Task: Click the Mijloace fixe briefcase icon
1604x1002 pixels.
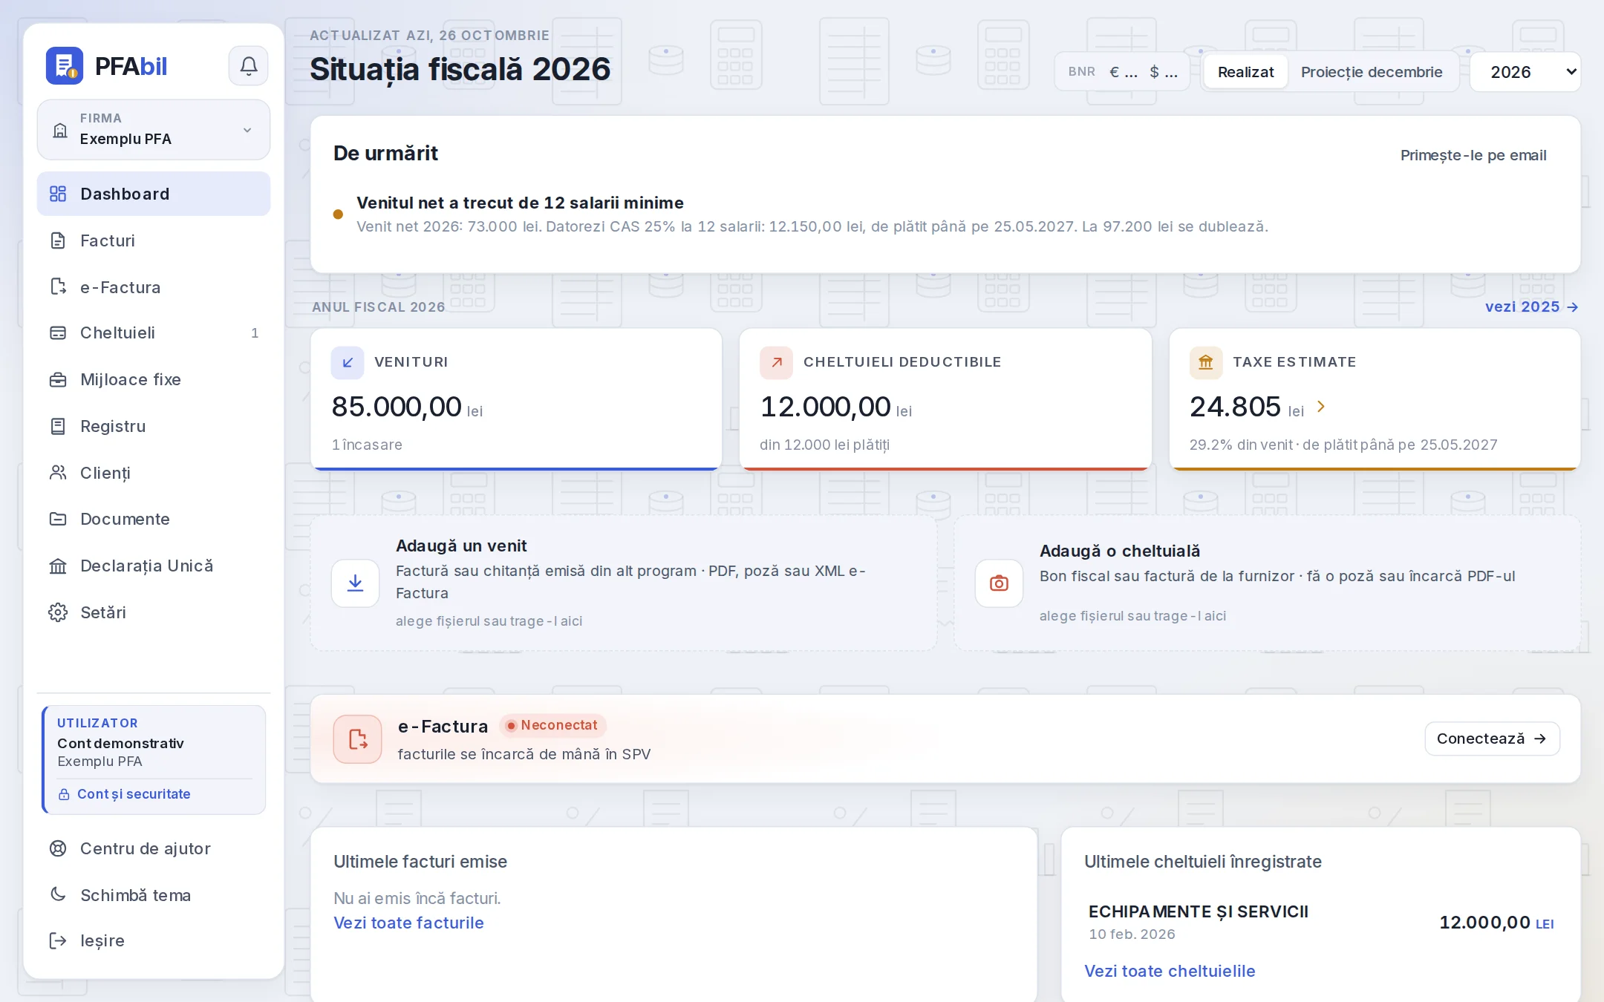Action: 58,380
